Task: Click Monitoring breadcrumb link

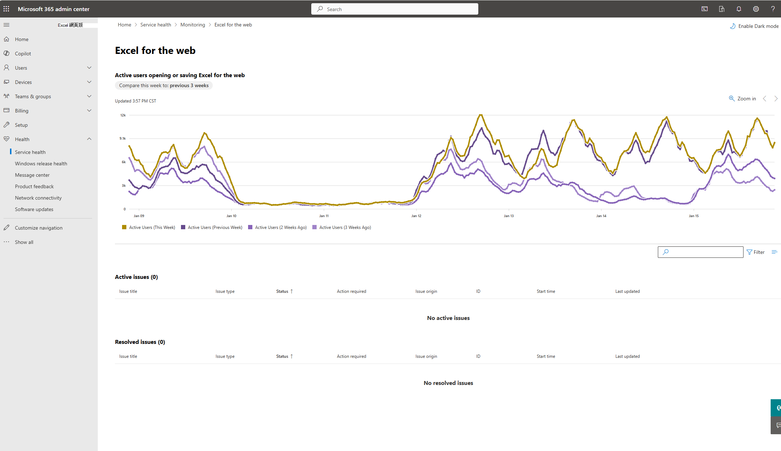Action: click(x=193, y=25)
